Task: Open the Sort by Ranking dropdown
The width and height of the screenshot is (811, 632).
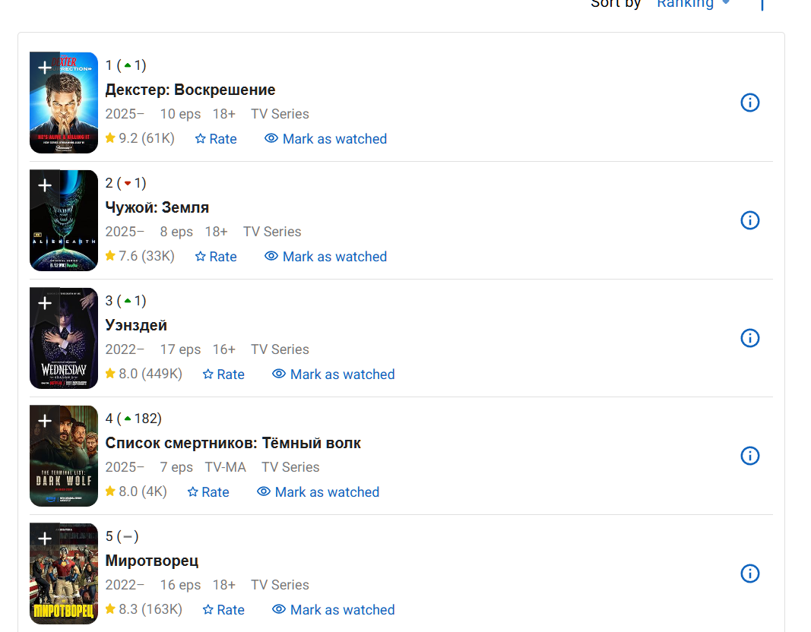Action: (693, 4)
